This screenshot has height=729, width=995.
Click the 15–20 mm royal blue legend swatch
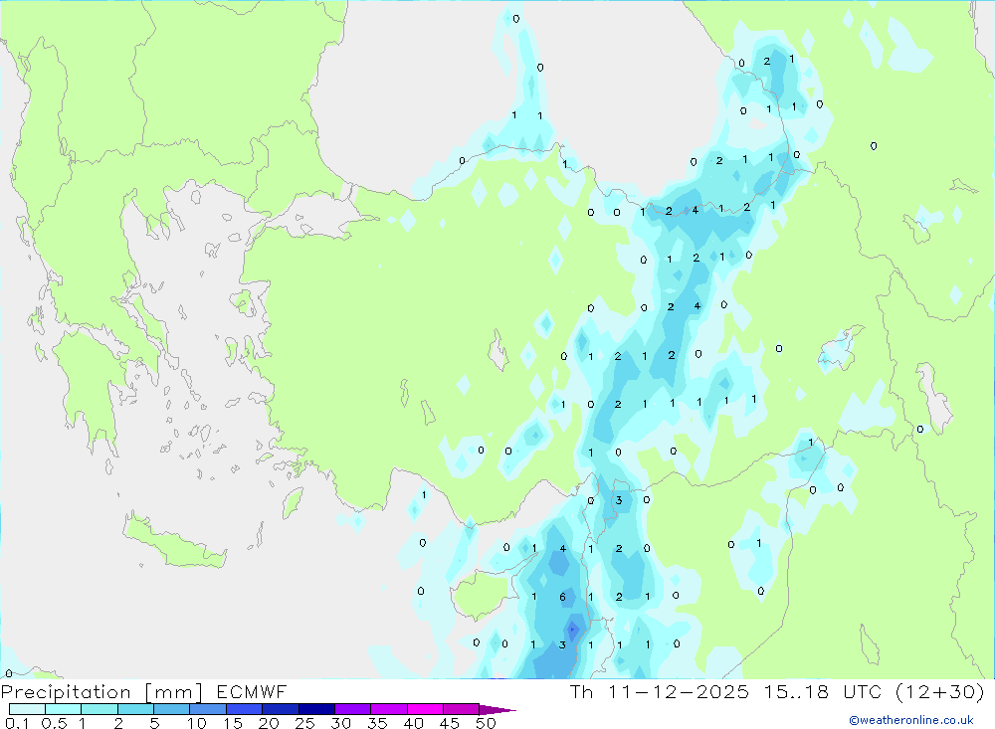click(x=244, y=709)
